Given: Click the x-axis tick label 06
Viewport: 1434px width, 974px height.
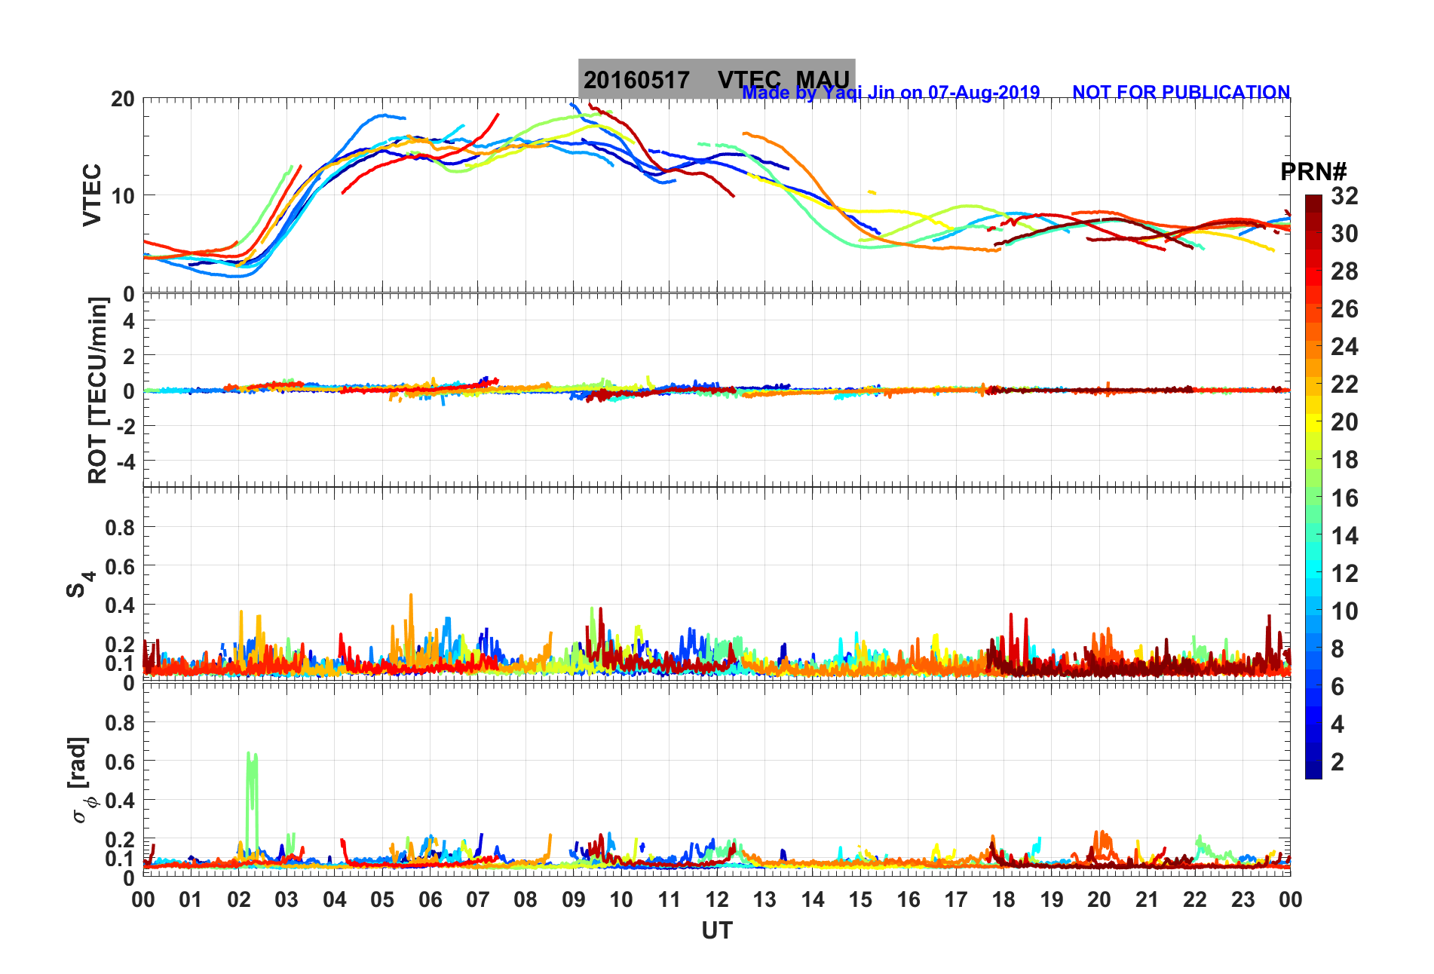Looking at the screenshot, I should click(430, 899).
